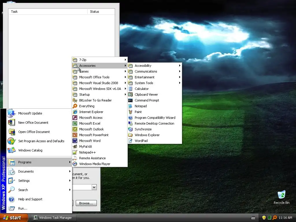Click the Browse... button

[86, 203]
